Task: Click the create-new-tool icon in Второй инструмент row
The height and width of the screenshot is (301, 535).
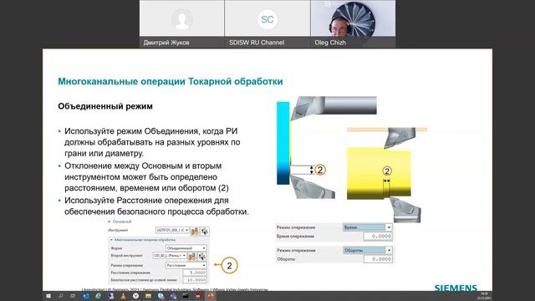Action: click(192, 256)
